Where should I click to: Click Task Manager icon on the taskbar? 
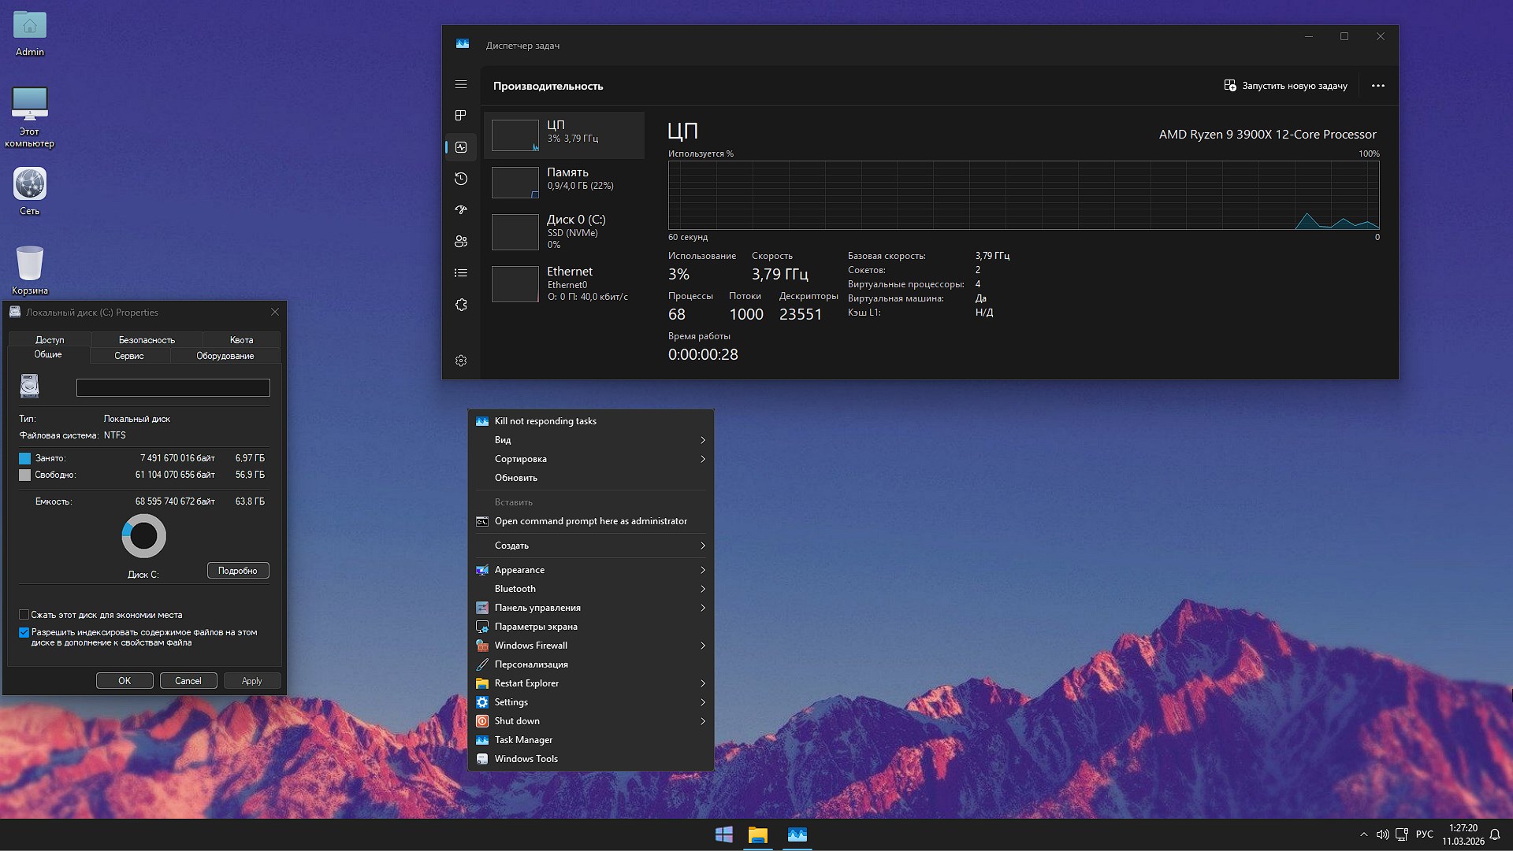click(x=797, y=834)
